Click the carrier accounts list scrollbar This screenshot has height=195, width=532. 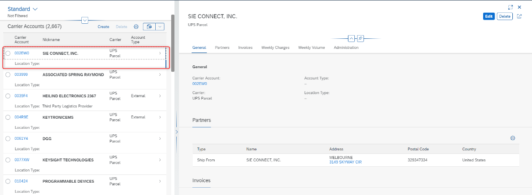173,43
